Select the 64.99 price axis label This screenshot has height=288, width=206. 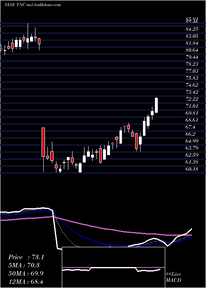192,141
